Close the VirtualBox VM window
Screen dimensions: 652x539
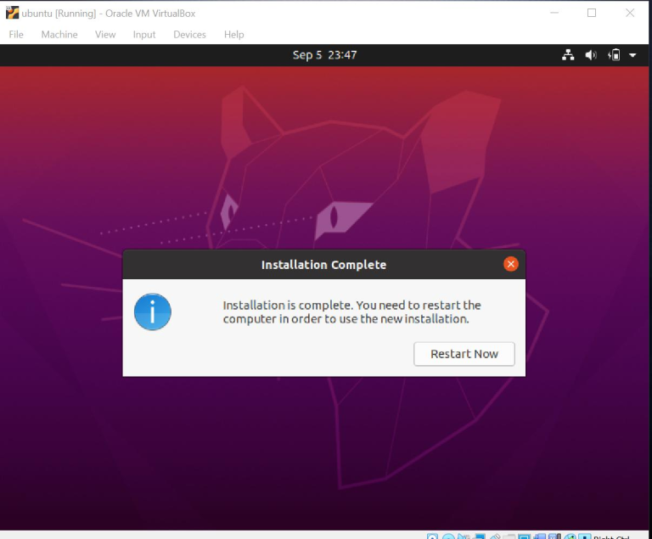[629, 13]
